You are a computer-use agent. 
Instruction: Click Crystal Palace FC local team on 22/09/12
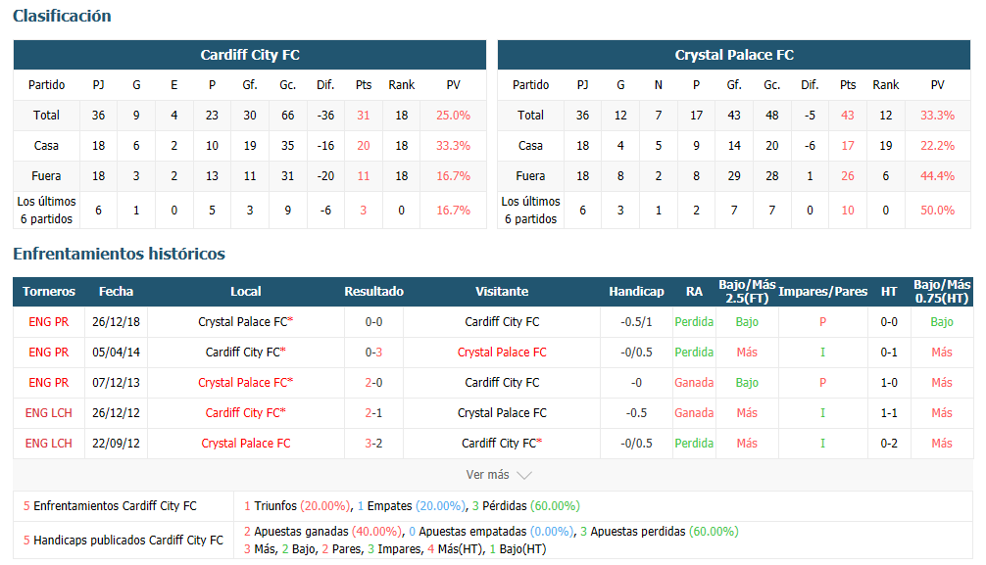click(245, 443)
